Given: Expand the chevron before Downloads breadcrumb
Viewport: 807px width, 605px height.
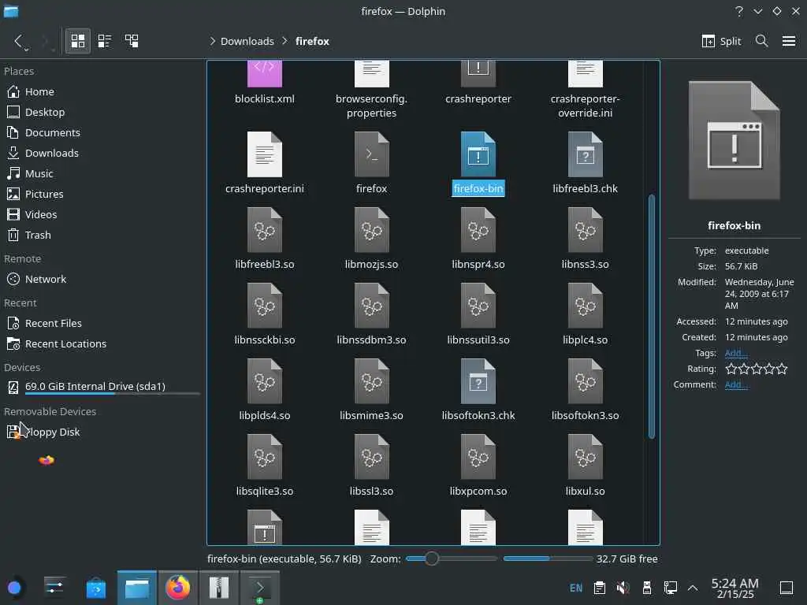Looking at the screenshot, I should [212, 41].
